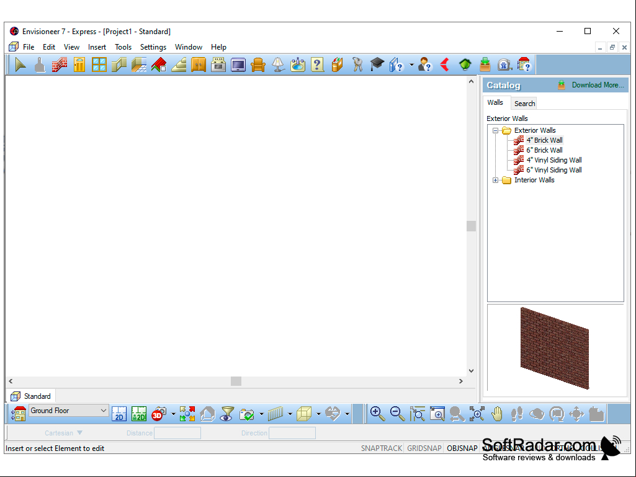The height and width of the screenshot is (477, 636).
Task: Toggle OBJSNAP in the status bar
Action: 462,448
